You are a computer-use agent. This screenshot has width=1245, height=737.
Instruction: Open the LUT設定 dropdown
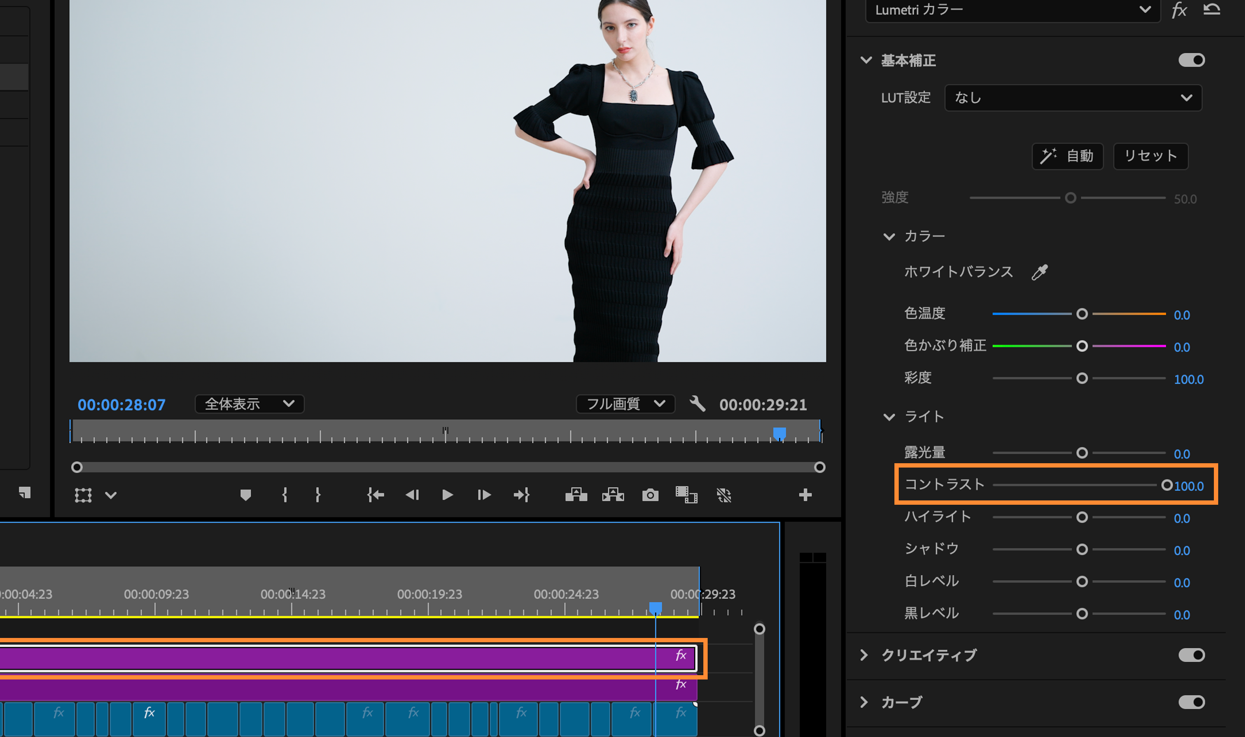coord(1073,98)
